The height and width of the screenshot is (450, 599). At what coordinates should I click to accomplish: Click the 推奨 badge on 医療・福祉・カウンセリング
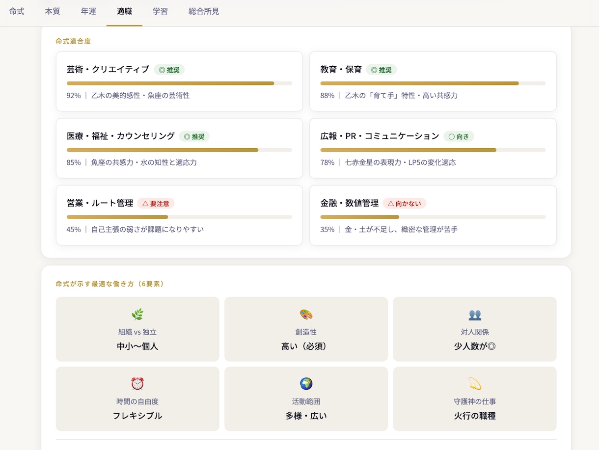pos(194,136)
